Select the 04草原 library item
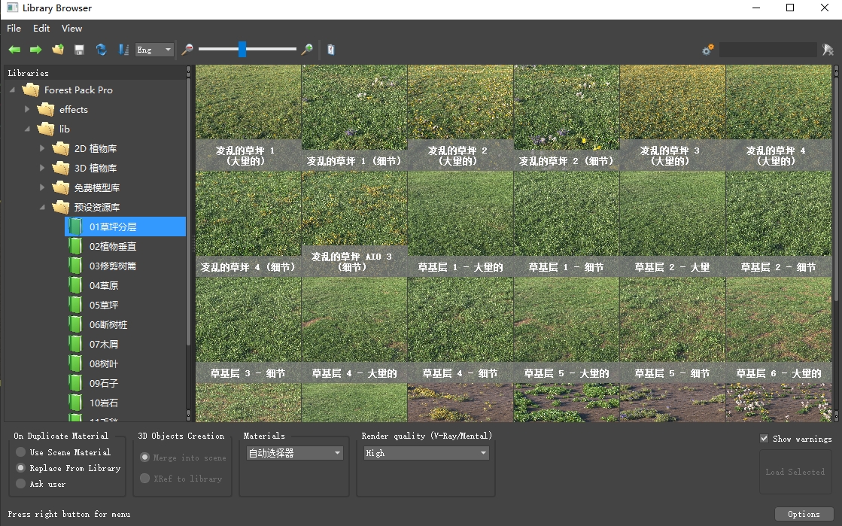842x526 pixels. click(x=103, y=285)
